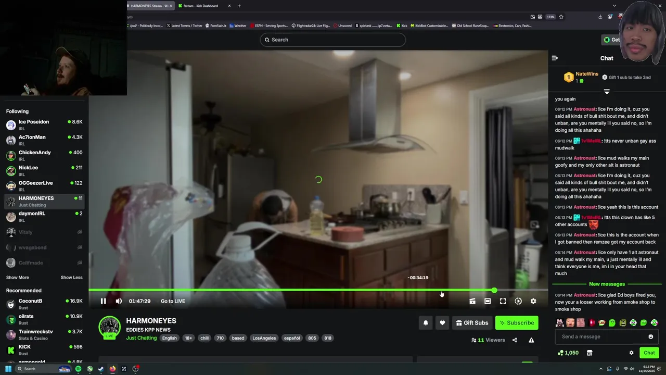666x375 pixels.
Task: Open ChickenAndy channel in sidebar
Action: (x=44, y=155)
